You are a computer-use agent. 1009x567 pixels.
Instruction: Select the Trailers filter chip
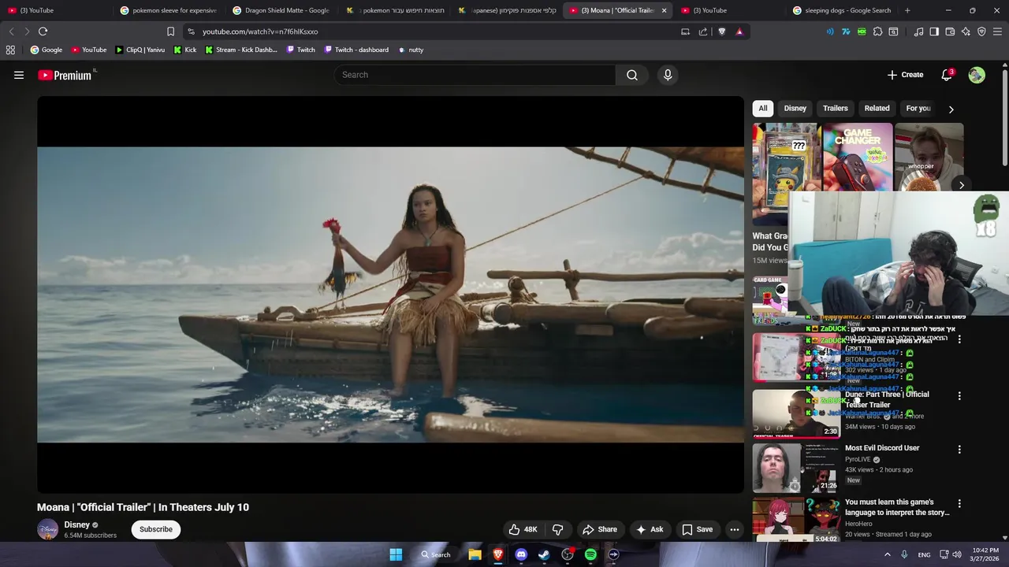[x=835, y=108]
